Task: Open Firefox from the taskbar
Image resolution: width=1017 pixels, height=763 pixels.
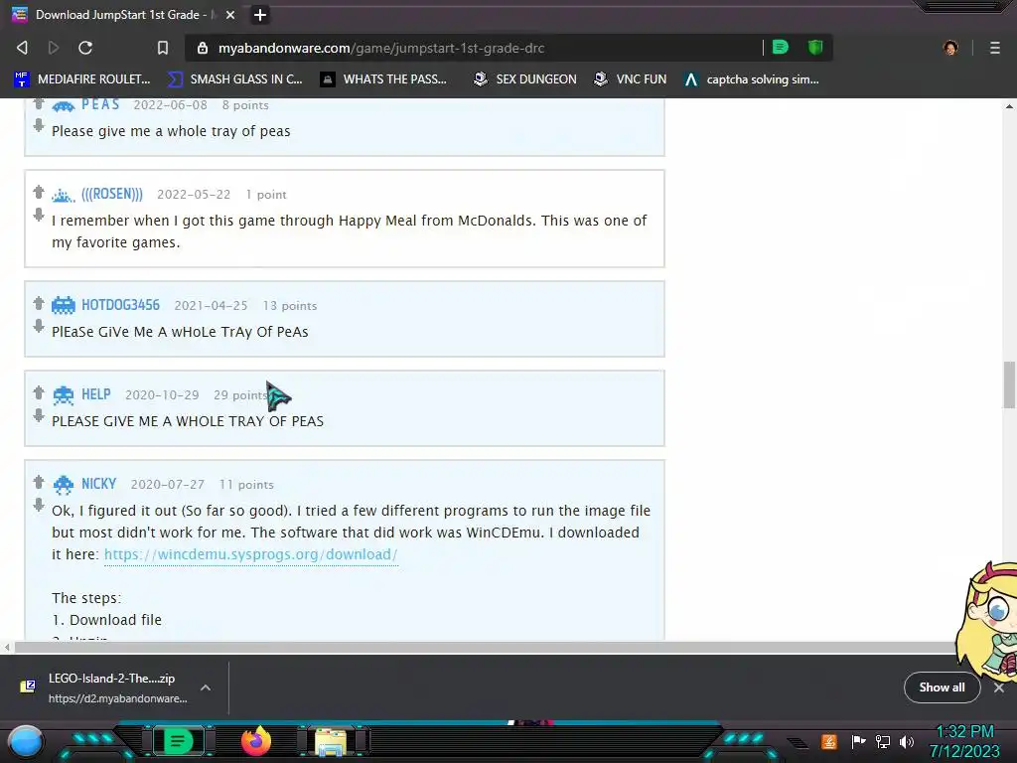Action: (256, 741)
